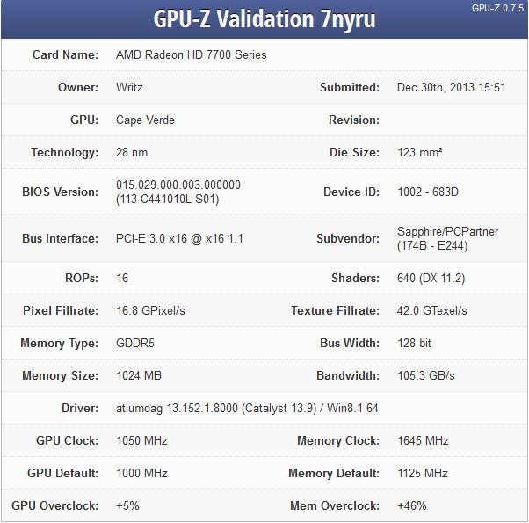Select bandwidth value '105.3 GB/s'
Image resolution: width=529 pixels, height=523 pixels.
coord(426,375)
